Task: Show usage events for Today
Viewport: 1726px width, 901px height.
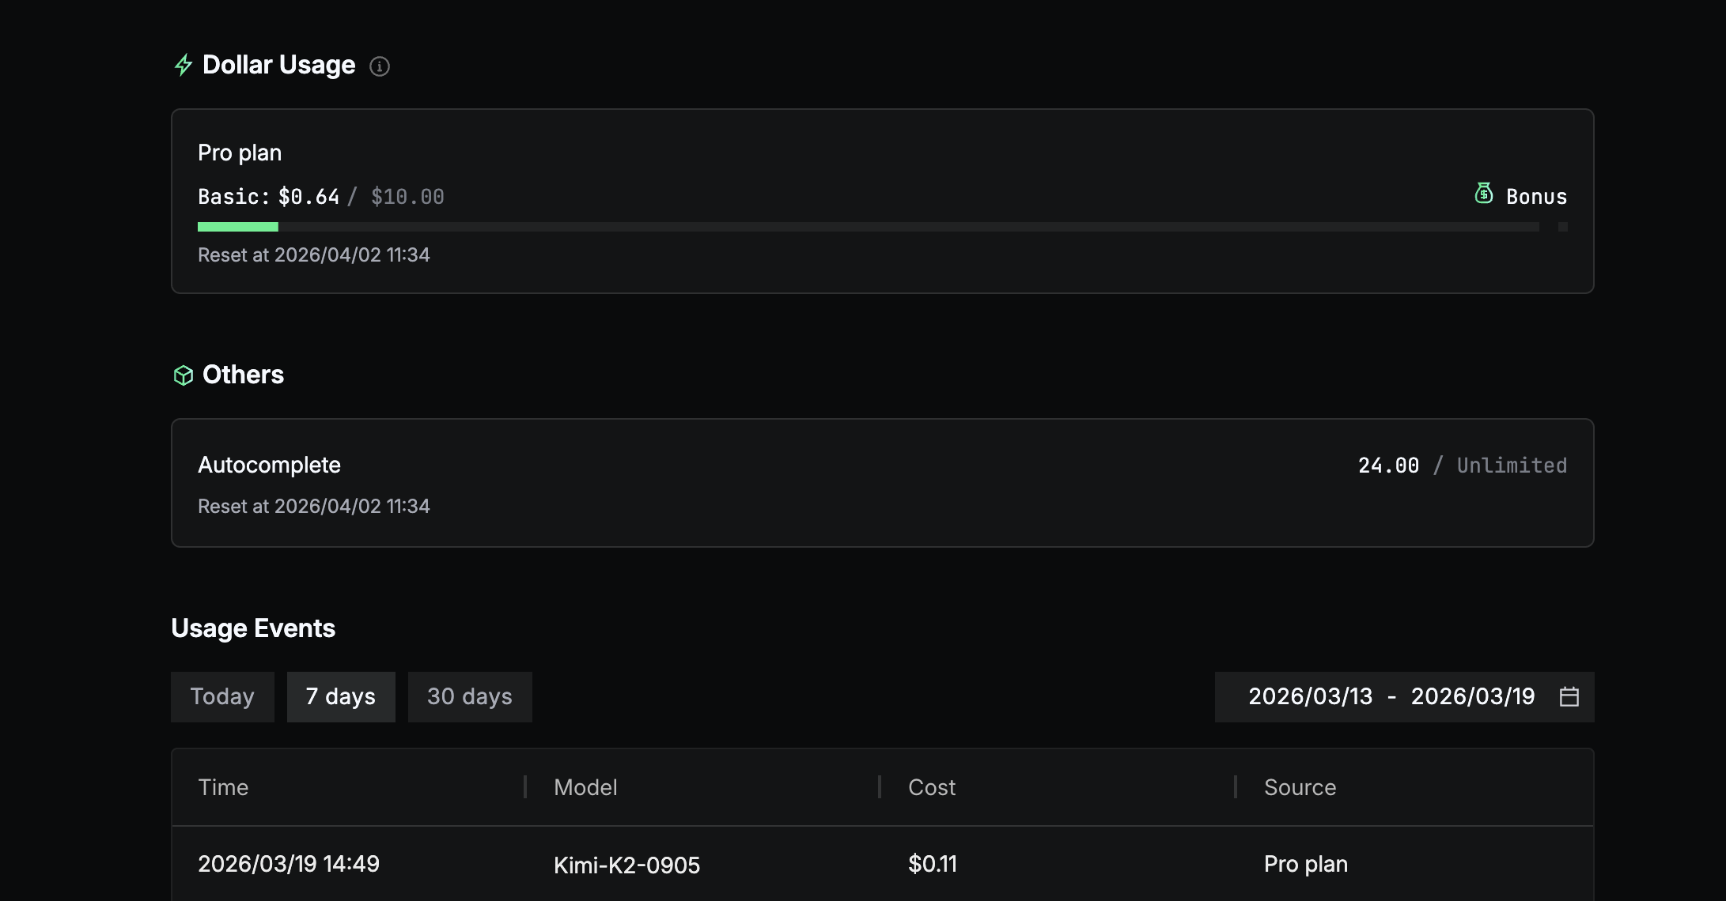Action: click(222, 696)
